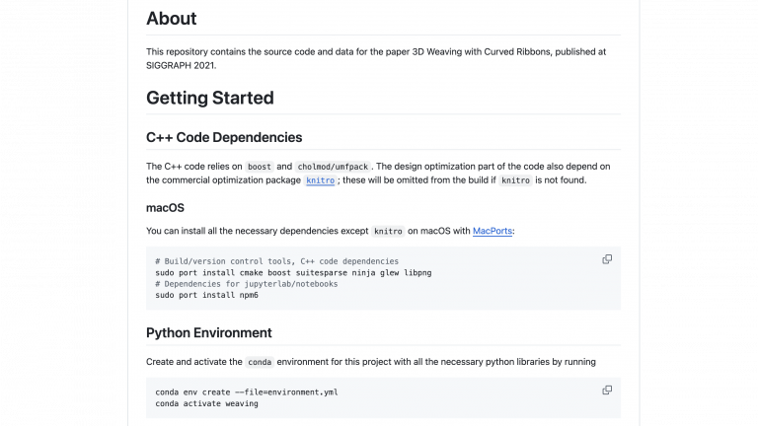Click the cholmod/umfpack inline code label
This screenshot has height=426, width=758.
click(x=333, y=167)
